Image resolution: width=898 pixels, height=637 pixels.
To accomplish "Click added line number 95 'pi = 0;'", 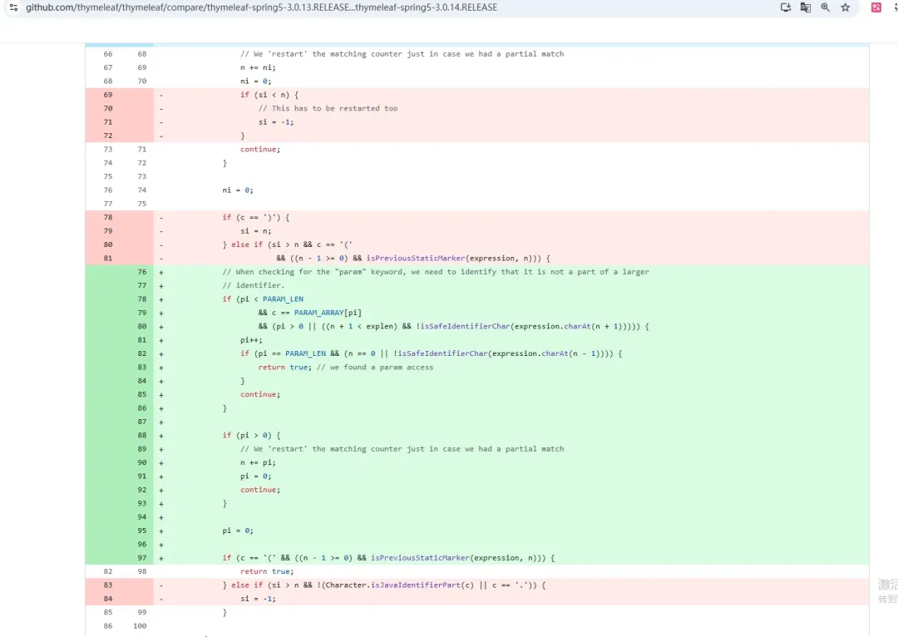I will click(x=142, y=531).
